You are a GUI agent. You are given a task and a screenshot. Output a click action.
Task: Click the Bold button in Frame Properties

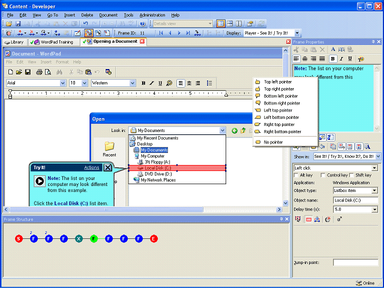pos(332,59)
